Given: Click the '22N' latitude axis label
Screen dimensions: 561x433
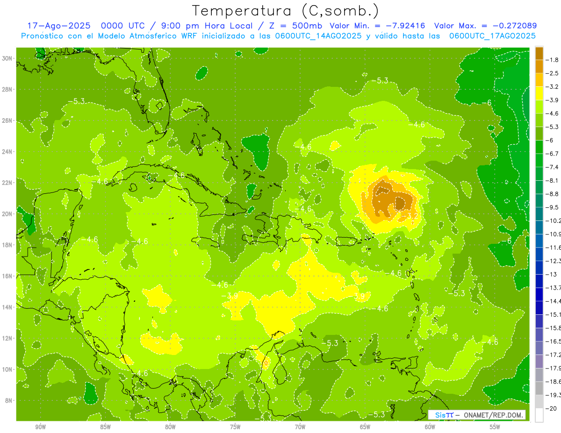Looking at the screenshot, I should 8,183.
